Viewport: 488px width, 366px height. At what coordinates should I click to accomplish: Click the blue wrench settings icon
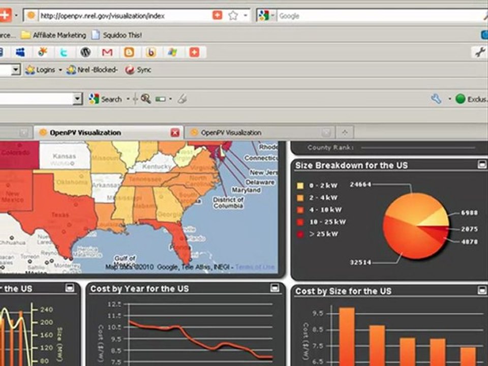[x=436, y=99]
